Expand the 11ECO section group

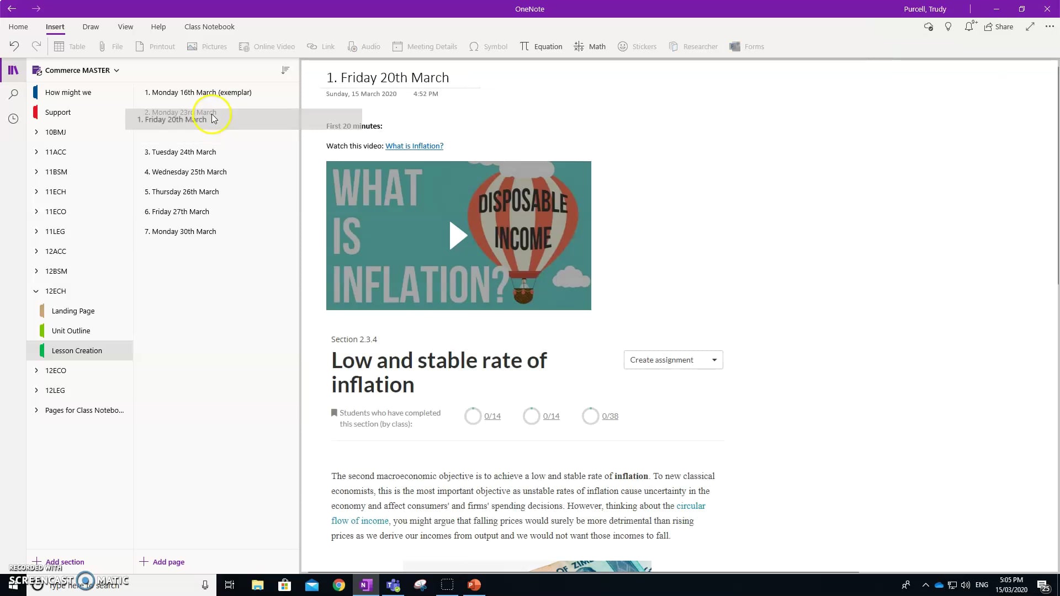coord(36,211)
